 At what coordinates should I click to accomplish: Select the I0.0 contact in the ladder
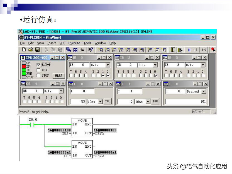click(32, 125)
